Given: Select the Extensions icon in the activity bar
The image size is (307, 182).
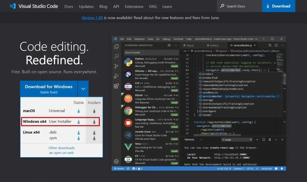Looking at the screenshot, I should tap(116, 86).
